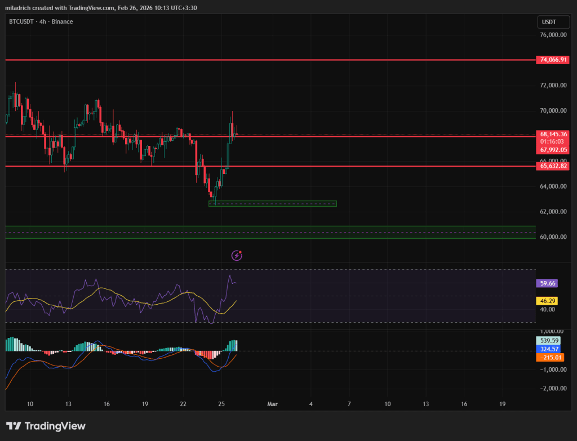The image size is (577, 441).
Task: Click the 10 date label before 13
Action: 30,404
